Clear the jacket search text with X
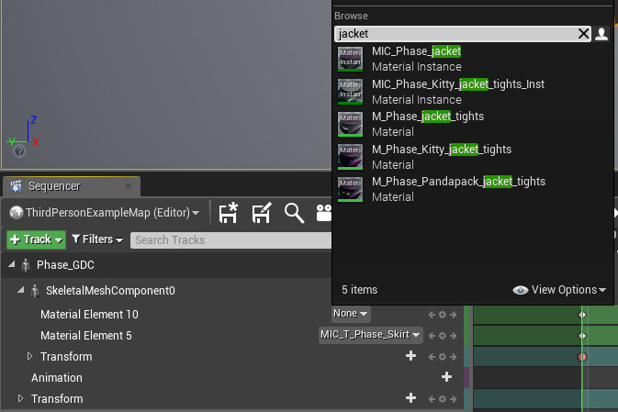The width and height of the screenshot is (618, 412). [583, 34]
